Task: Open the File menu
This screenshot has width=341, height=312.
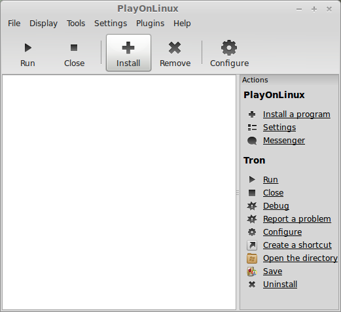Action: [x=14, y=24]
